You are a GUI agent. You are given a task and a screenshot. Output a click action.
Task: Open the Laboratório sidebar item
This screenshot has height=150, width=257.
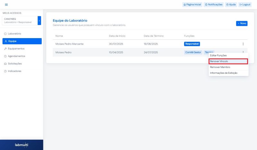click(x=14, y=34)
